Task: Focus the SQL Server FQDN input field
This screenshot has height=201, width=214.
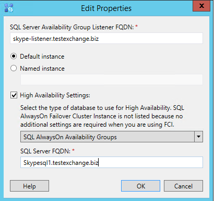Action: pyautogui.click(x=112, y=162)
